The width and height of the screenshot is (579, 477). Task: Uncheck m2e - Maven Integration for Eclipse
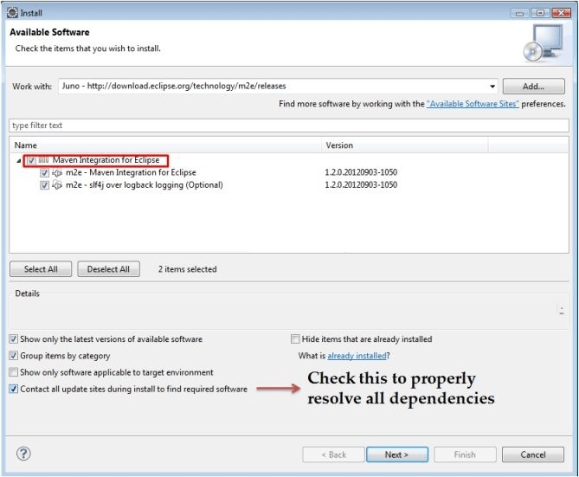click(45, 172)
